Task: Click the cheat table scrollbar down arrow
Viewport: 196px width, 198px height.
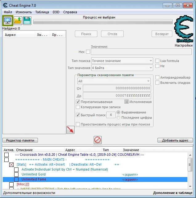Action: (190, 186)
